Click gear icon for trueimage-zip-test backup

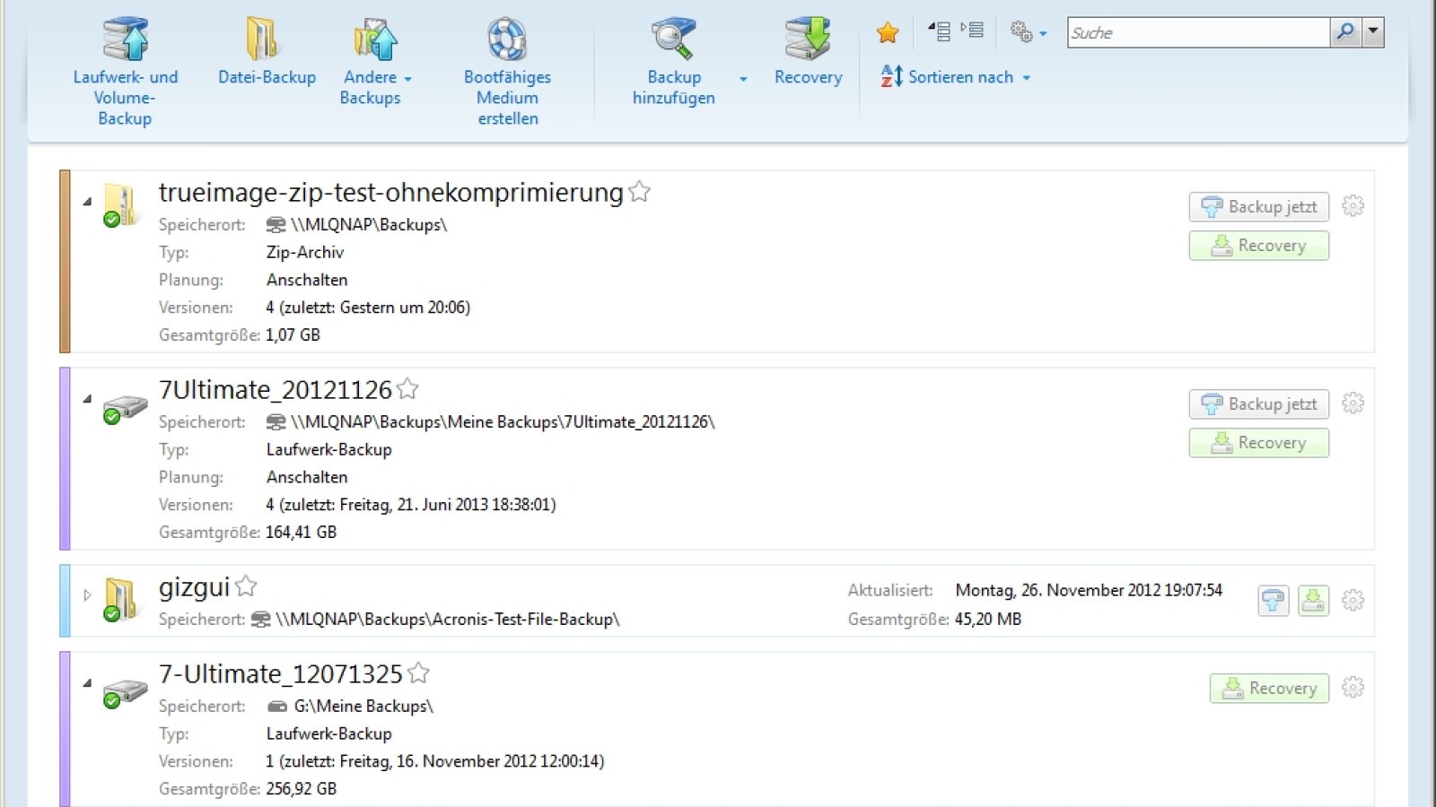point(1353,206)
